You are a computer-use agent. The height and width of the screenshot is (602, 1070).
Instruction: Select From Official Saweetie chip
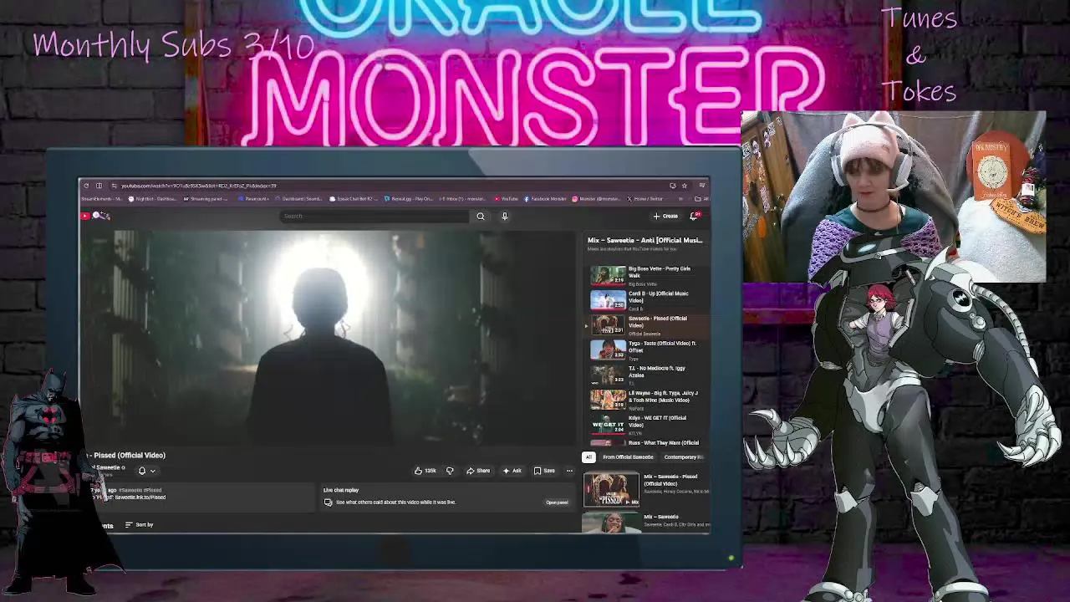(628, 457)
